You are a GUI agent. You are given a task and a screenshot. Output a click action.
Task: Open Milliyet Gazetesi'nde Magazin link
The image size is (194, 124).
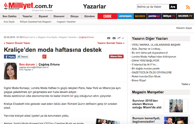click(36, 22)
